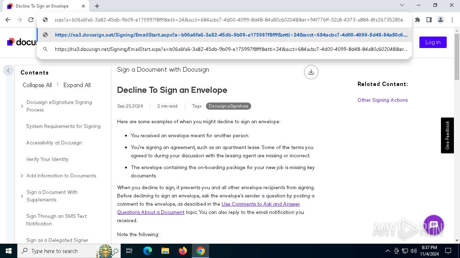Click the page vertical scrollbar thumb
460x258 pixels.
(x=457, y=57)
